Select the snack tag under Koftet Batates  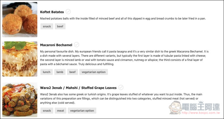tap(47, 26)
